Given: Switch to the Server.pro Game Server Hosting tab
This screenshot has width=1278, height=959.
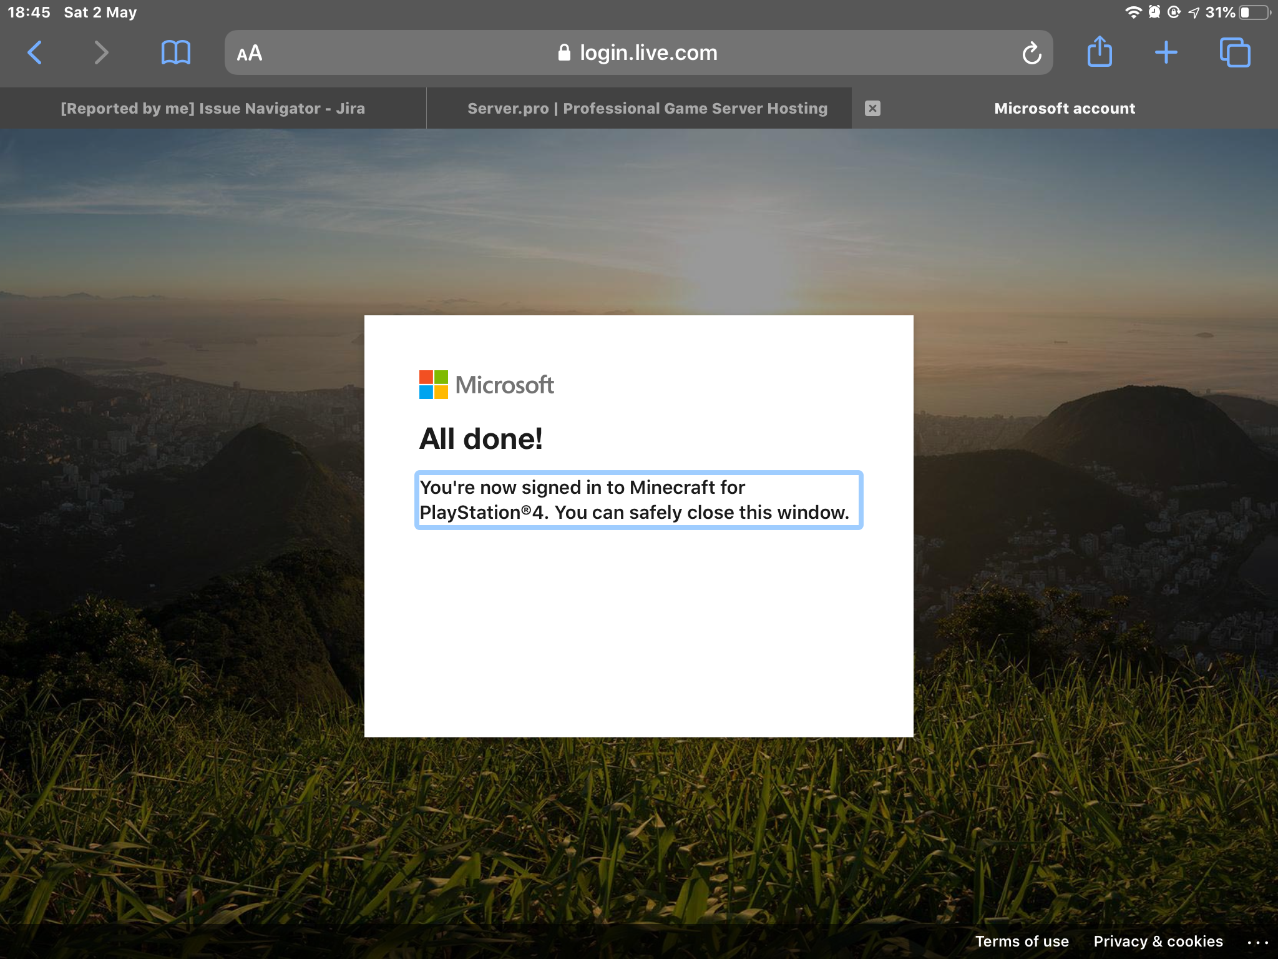Looking at the screenshot, I should click(x=647, y=109).
